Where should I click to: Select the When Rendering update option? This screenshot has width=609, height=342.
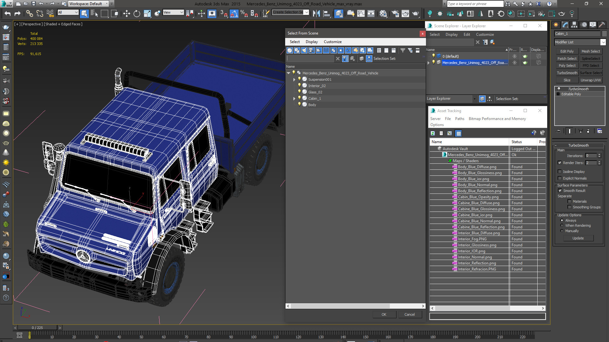562,225
